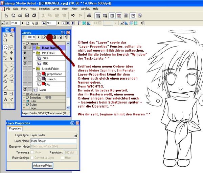Open the File menu

click(x=8, y=9)
